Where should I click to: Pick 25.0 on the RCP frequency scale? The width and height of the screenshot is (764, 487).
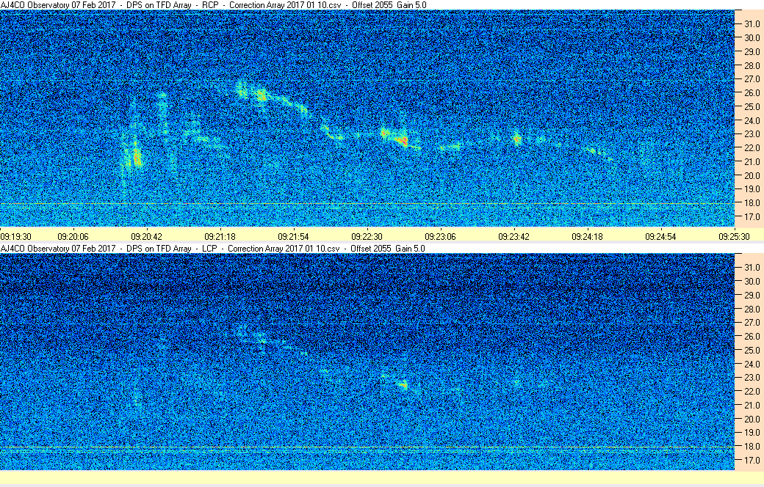(x=752, y=107)
